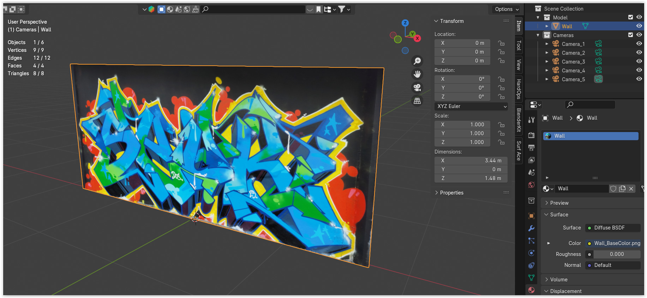Uncheck the Model collection exclude checkbox
This screenshot has height=298, width=647.
coord(630,17)
